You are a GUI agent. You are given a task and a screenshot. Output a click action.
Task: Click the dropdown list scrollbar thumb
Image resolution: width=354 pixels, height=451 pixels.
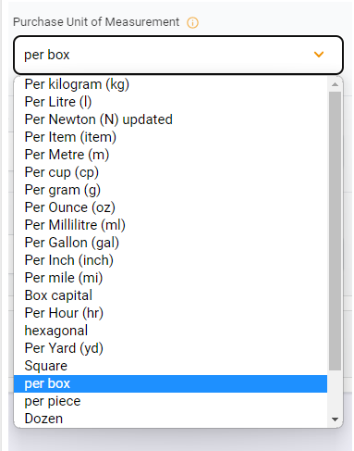pos(335,231)
